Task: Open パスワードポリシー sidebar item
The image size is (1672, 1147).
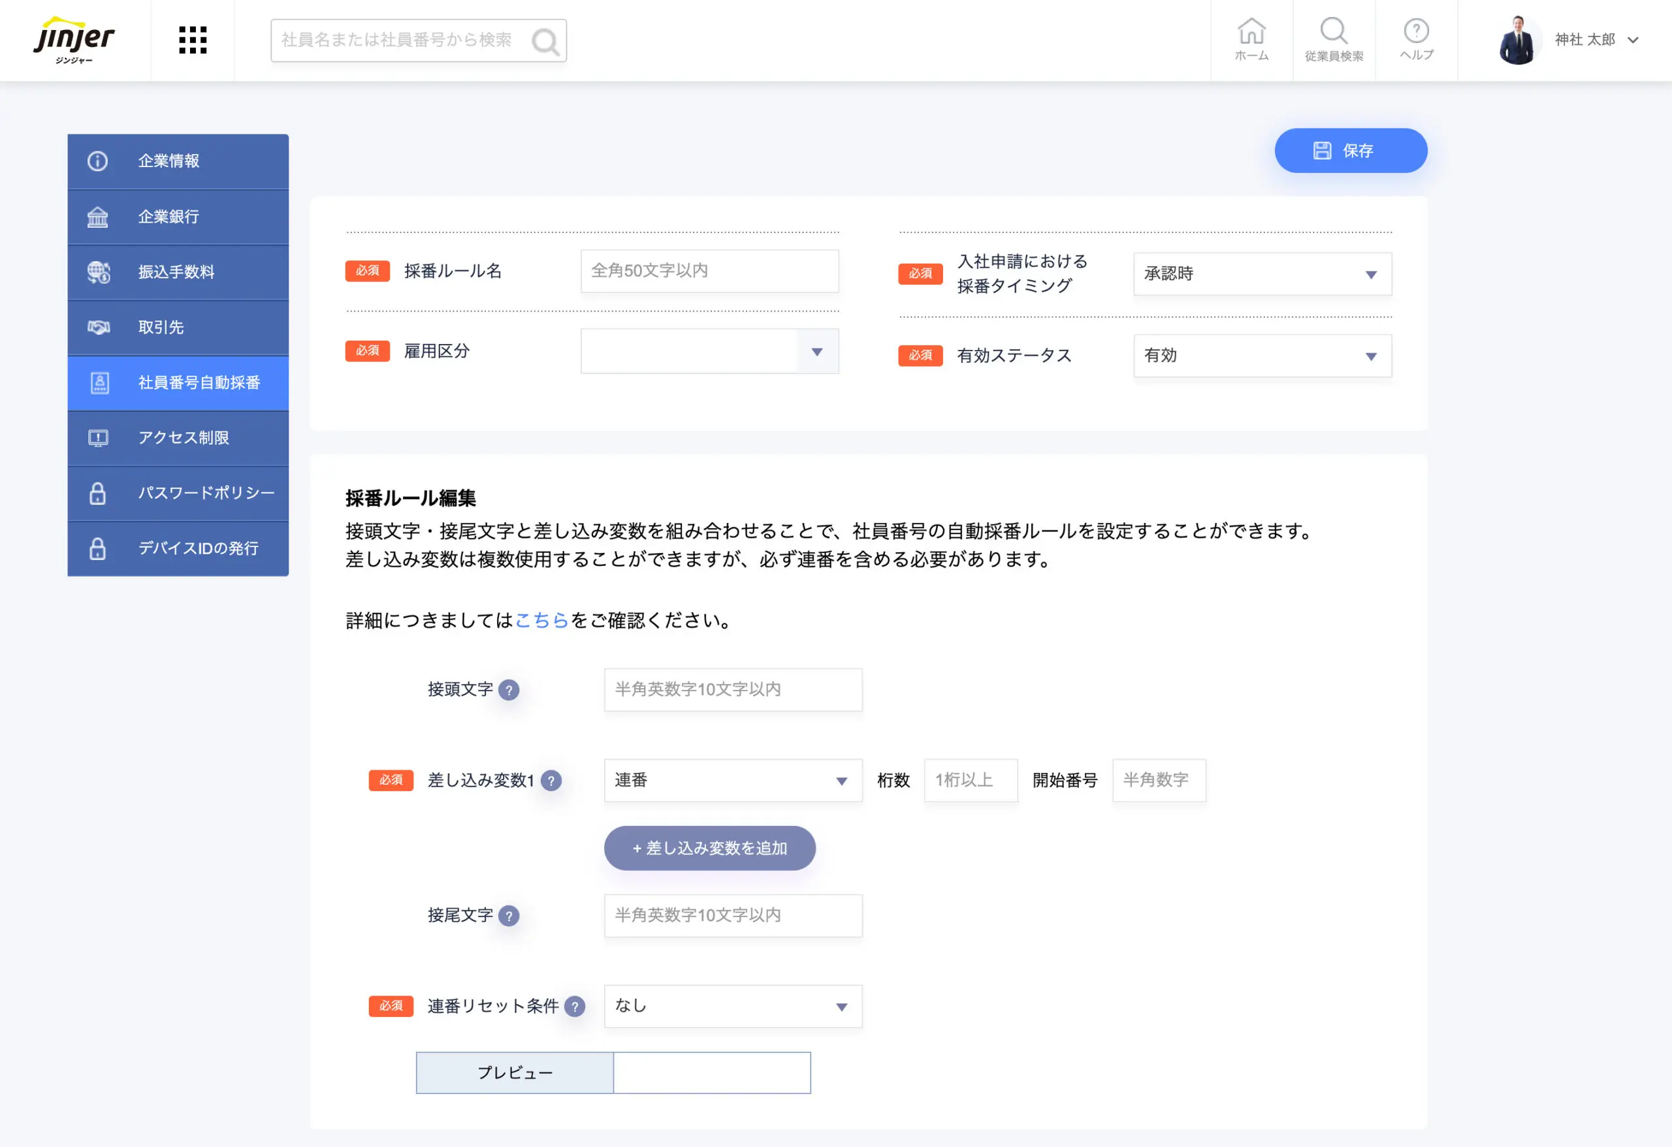Action: 178,494
